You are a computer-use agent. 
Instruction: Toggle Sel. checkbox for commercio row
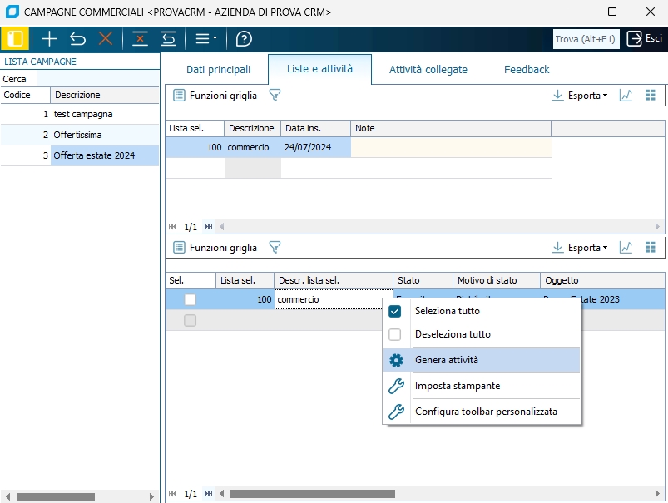191,299
